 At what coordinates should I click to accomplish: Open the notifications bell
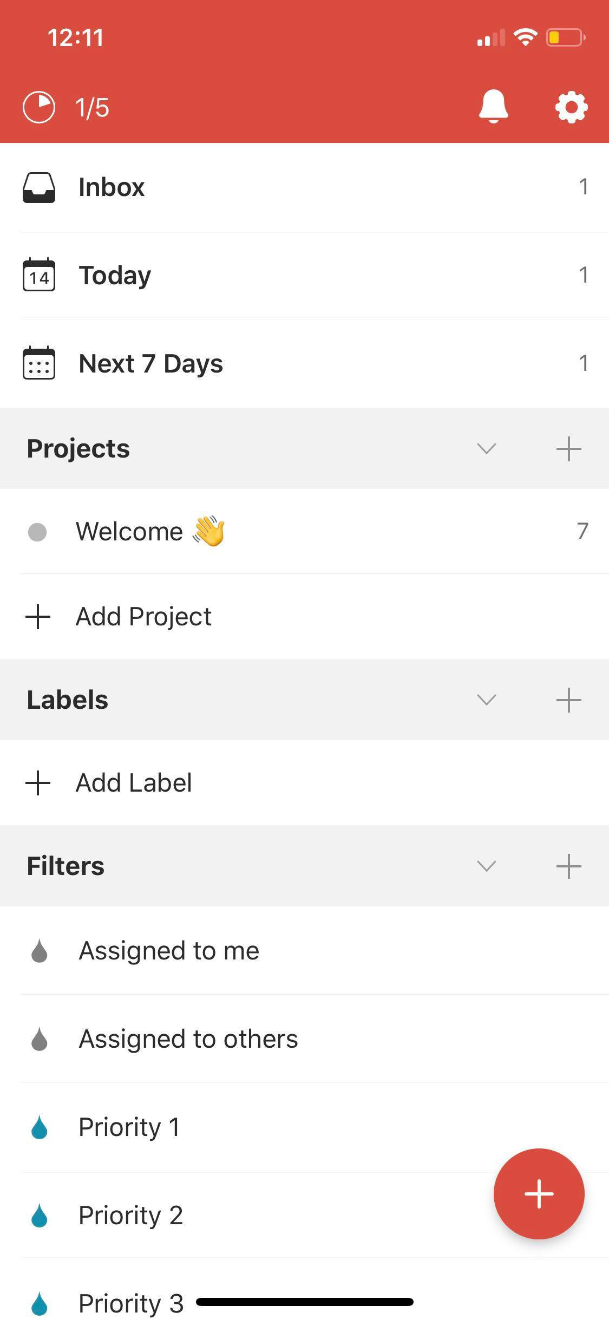(x=493, y=107)
